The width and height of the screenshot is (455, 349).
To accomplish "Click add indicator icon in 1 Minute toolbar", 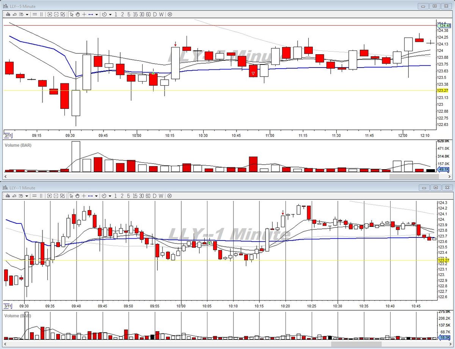I will point(14,196).
